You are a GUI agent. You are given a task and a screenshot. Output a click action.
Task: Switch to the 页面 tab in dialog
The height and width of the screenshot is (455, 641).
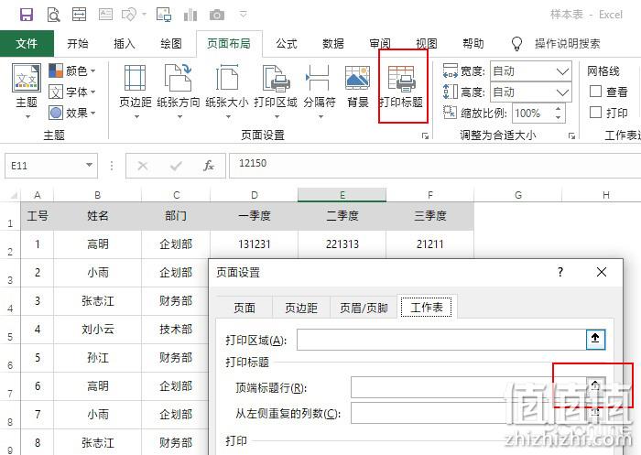tap(244, 308)
